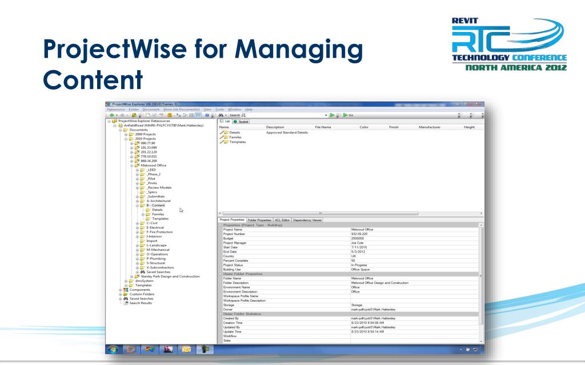Expand the tree's Families folder under B - Content
Viewport: 585px width, 365px height.
pos(143,214)
